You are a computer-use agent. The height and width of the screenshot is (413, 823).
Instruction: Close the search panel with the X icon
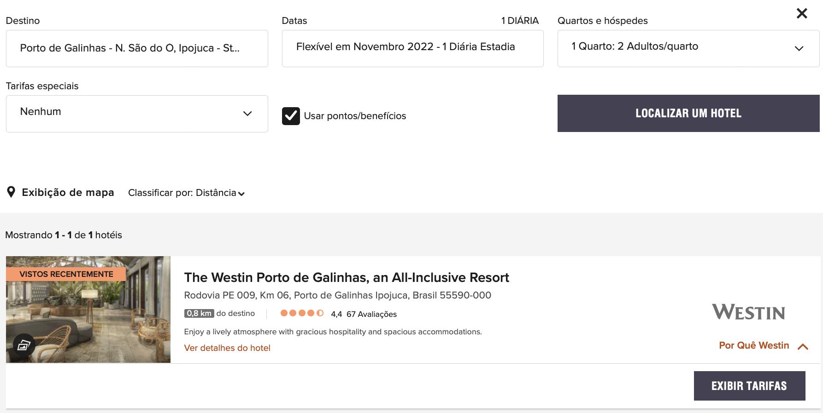pyautogui.click(x=802, y=13)
